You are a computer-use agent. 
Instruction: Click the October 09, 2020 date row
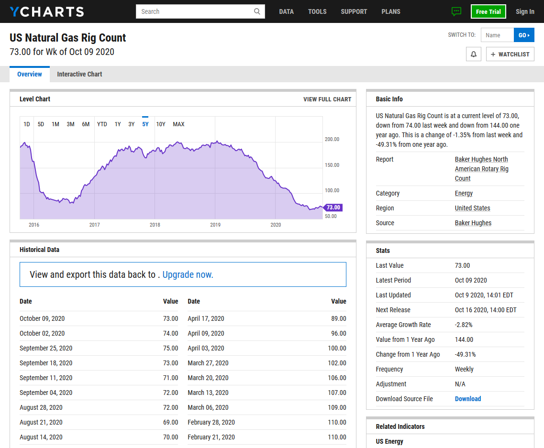pyautogui.click(x=99, y=318)
